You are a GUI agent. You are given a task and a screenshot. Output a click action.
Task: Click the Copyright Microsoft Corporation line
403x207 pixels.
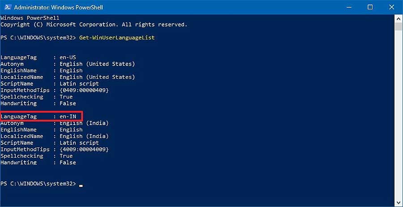[x=94, y=25]
